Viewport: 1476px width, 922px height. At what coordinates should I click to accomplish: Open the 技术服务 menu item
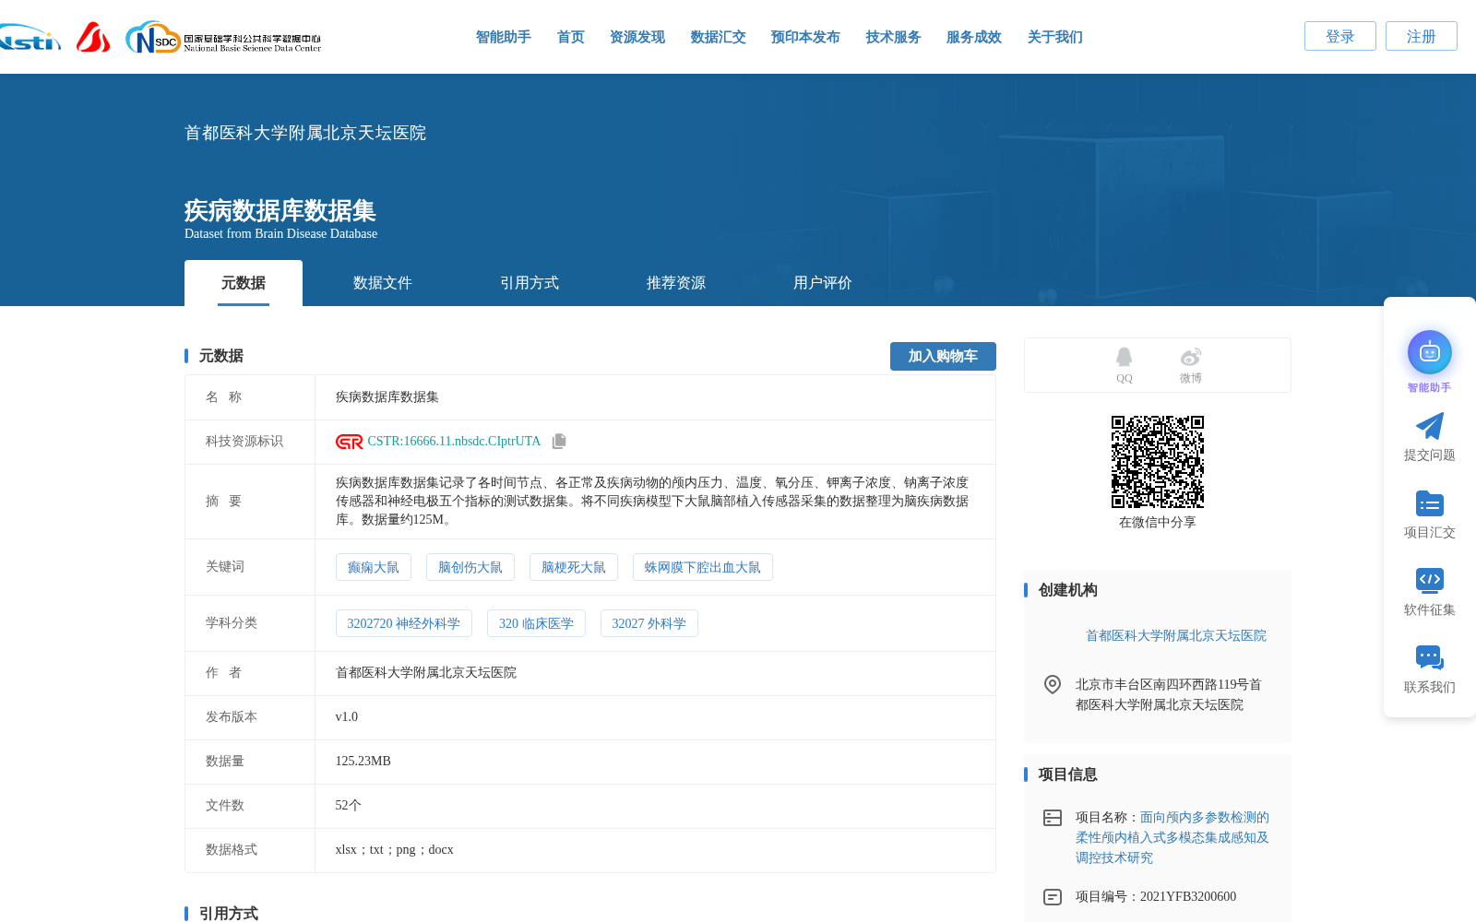coord(893,37)
